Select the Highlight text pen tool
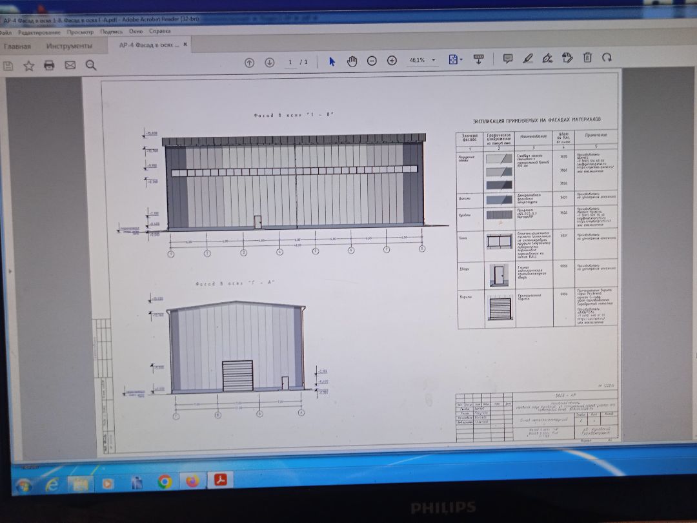The height and width of the screenshot is (523, 697). tap(527, 58)
